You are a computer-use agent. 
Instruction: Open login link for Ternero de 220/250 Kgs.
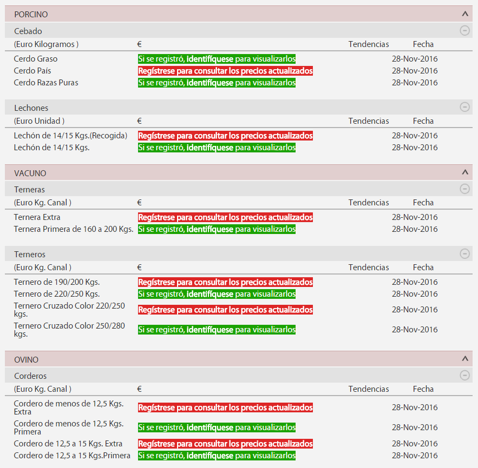click(217, 294)
